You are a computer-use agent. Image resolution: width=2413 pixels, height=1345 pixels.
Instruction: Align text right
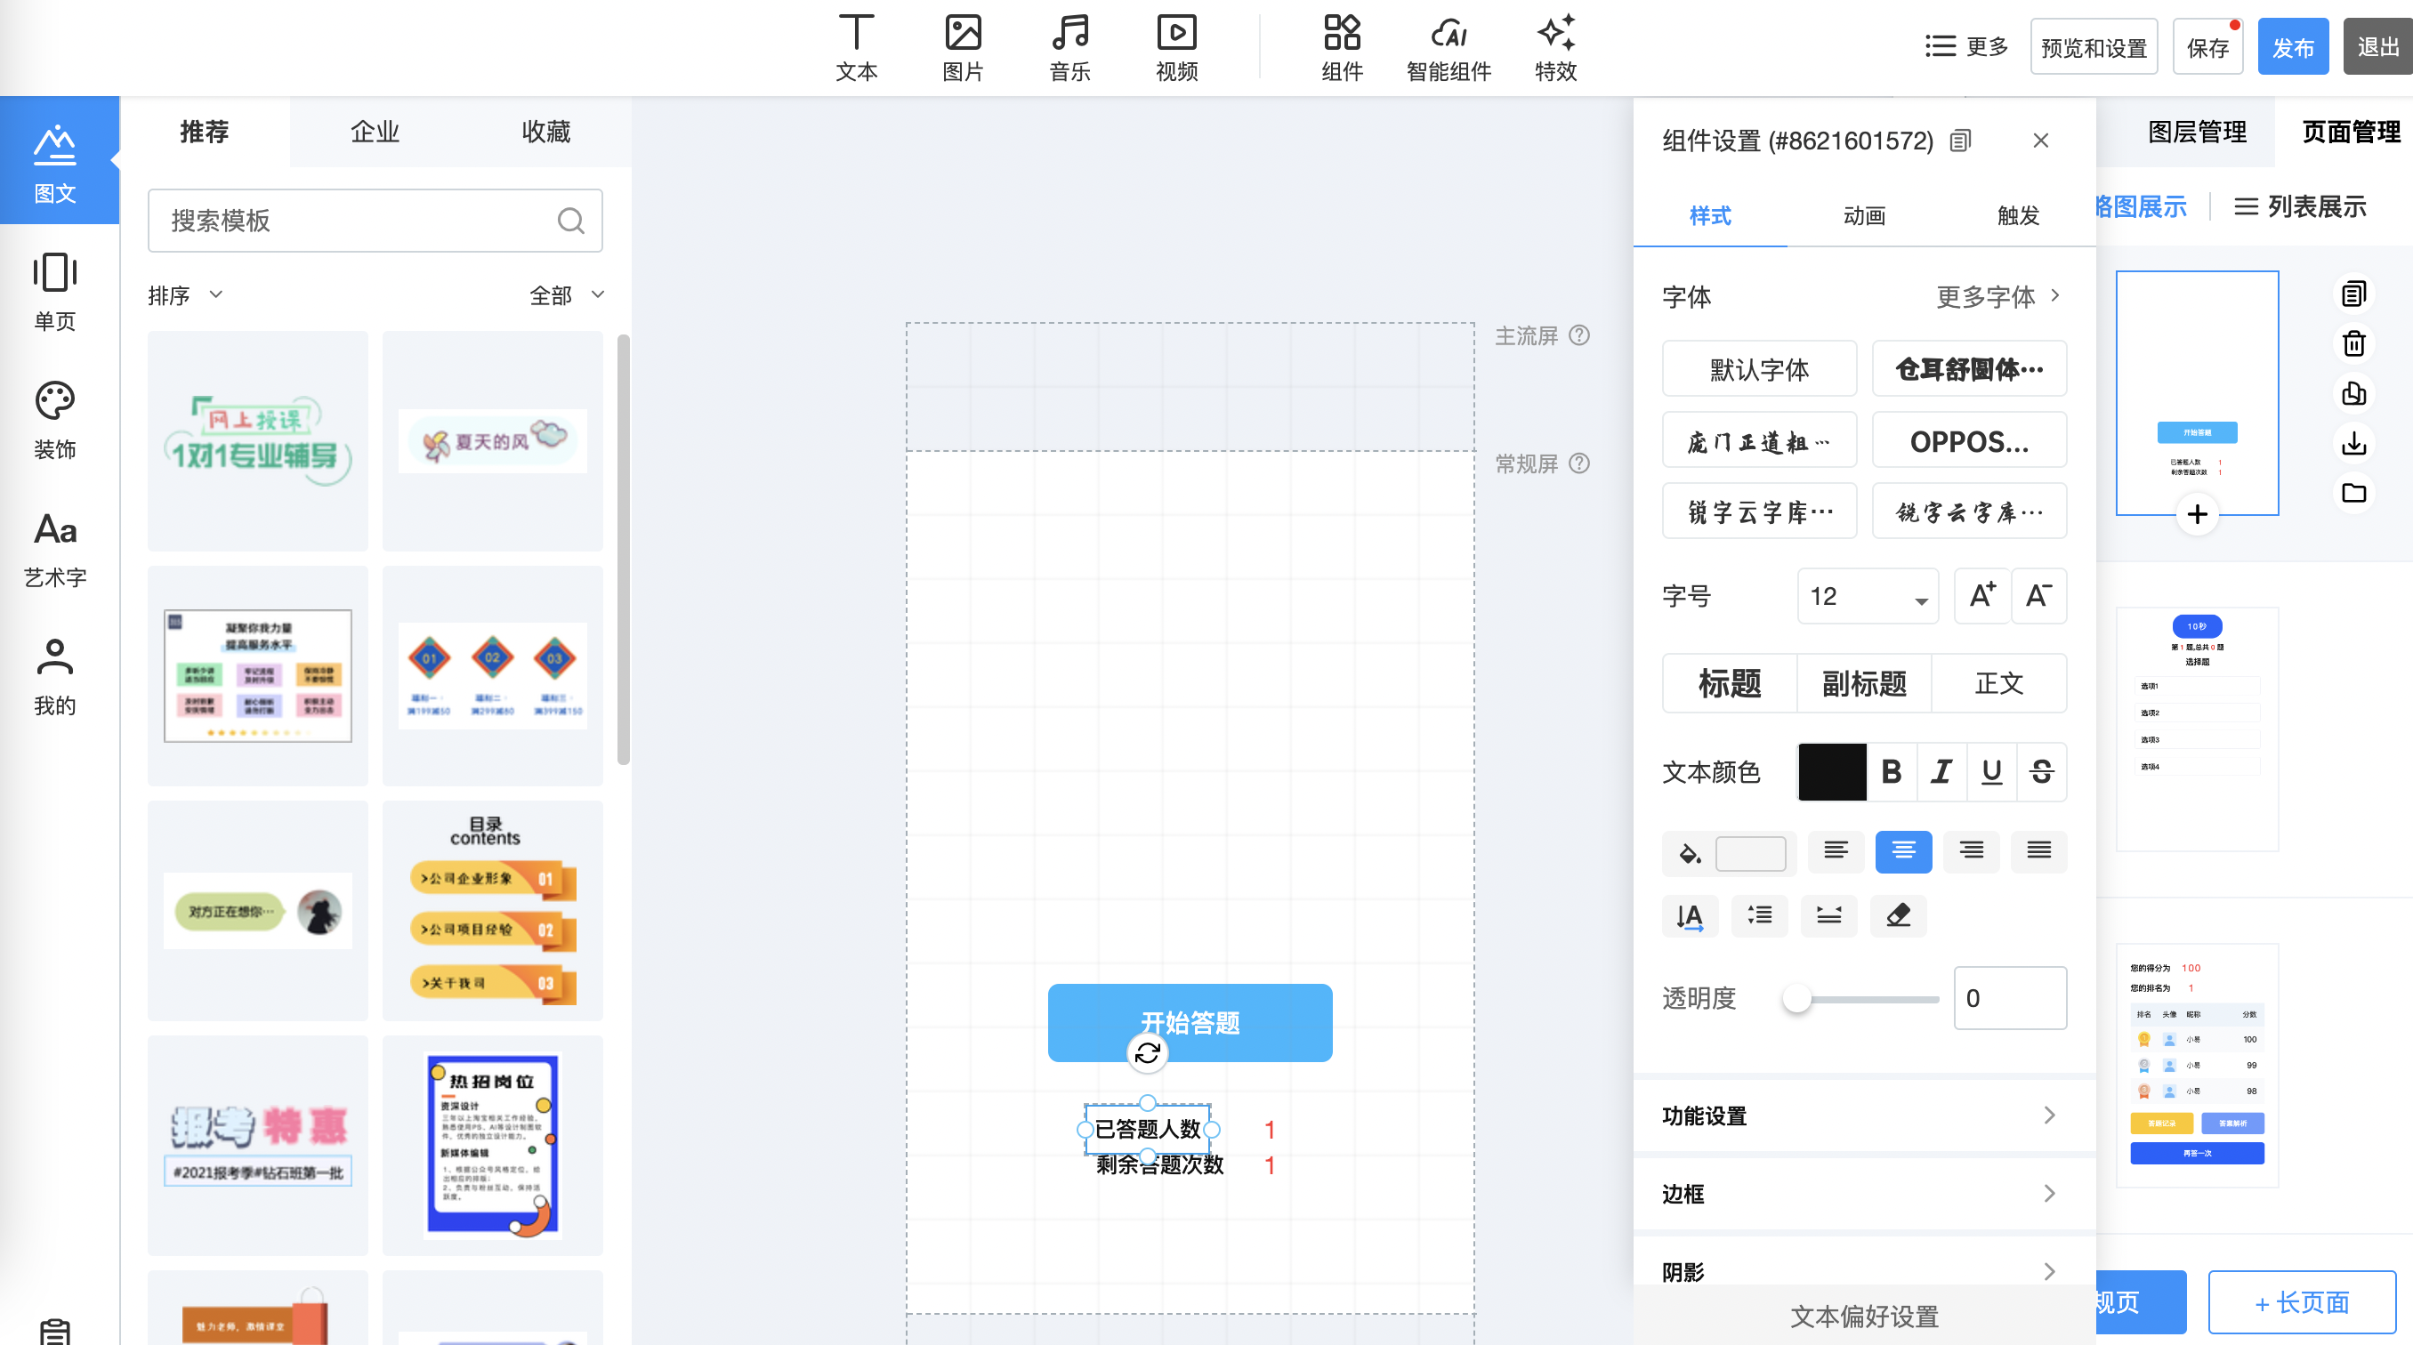1971,851
